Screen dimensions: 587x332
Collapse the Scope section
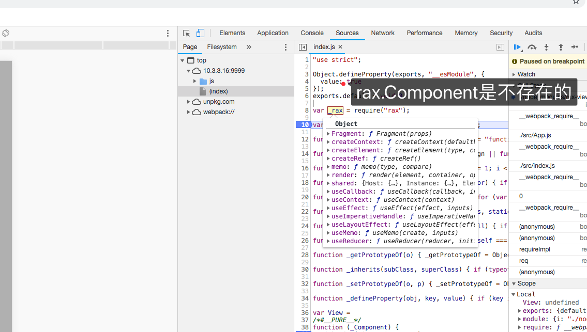click(514, 283)
